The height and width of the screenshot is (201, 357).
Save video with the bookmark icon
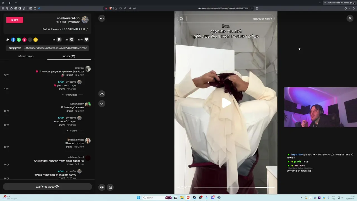click(x=59, y=40)
